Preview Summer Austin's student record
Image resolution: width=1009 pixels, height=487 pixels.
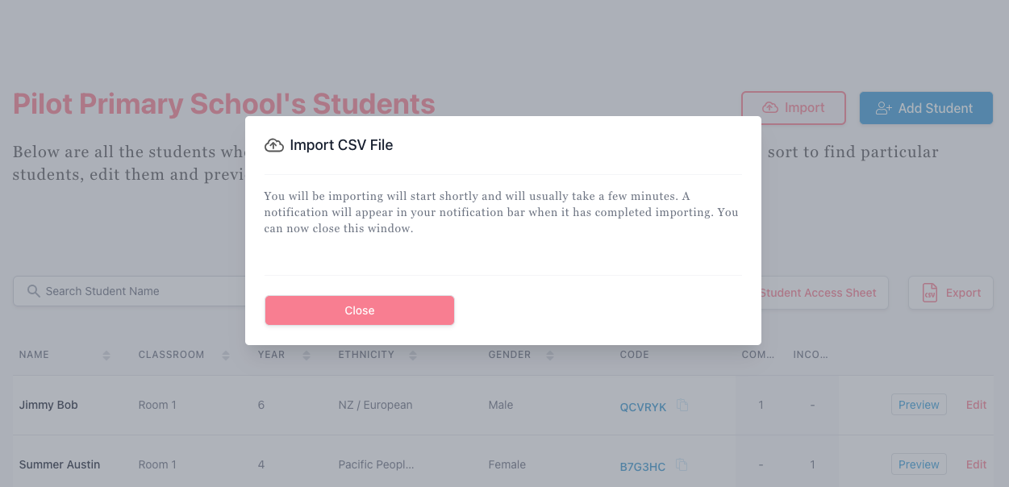[x=919, y=464]
